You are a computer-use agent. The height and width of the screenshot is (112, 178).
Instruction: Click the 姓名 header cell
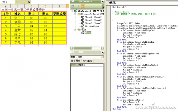[18, 14]
